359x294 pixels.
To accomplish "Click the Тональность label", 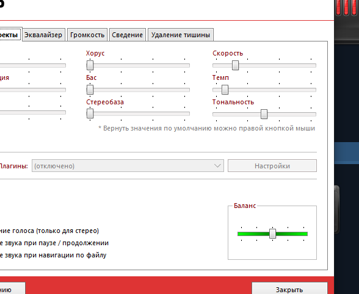I will (233, 102).
